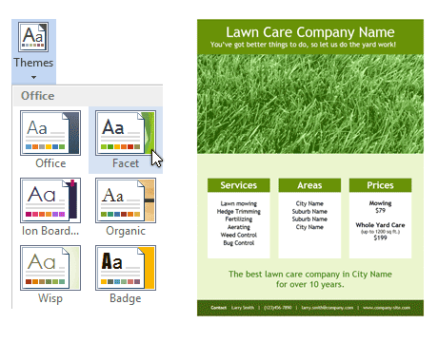Image resolution: width=438 pixels, height=342 pixels.
Task: Click the Areas column heading
Action: click(309, 185)
